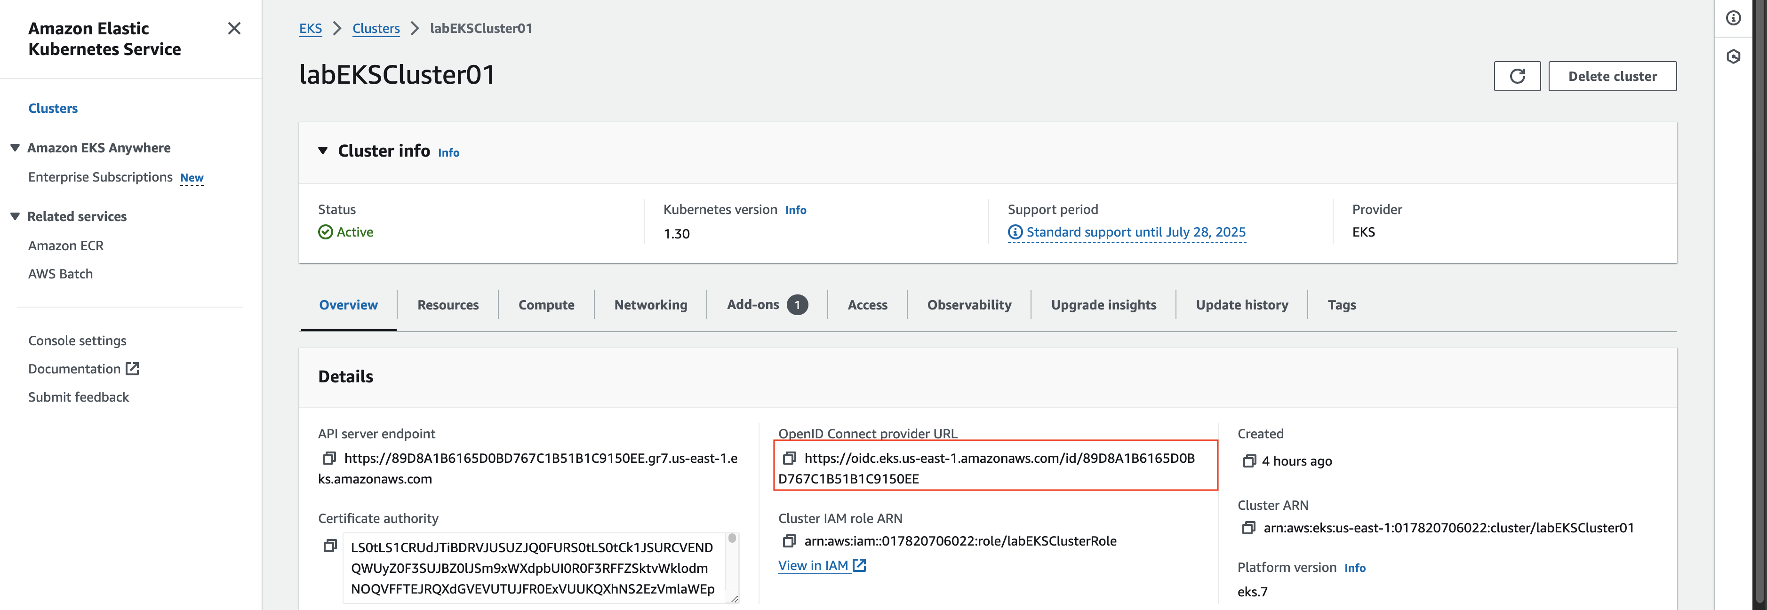Click the Provider value EKS
The width and height of the screenshot is (1767, 610).
(1363, 232)
